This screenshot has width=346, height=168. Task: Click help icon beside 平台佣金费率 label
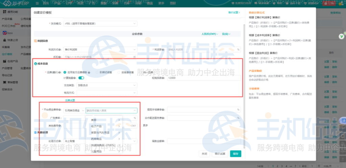pyautogui.click(x=60, y=110)
